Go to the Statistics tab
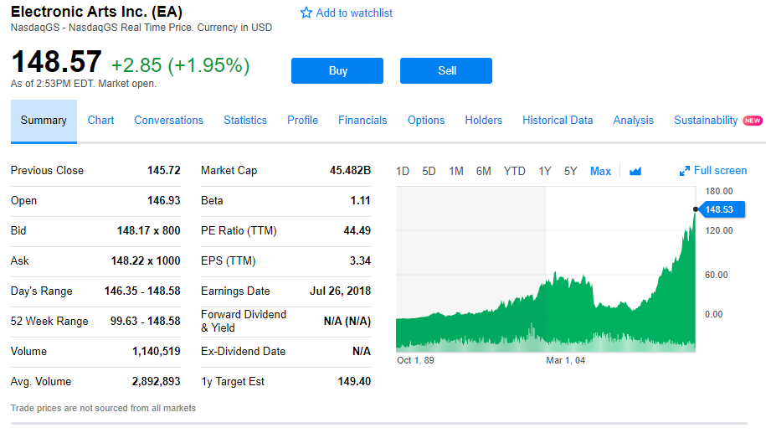This screenshot has height=433, width=766. click(245, 120)
